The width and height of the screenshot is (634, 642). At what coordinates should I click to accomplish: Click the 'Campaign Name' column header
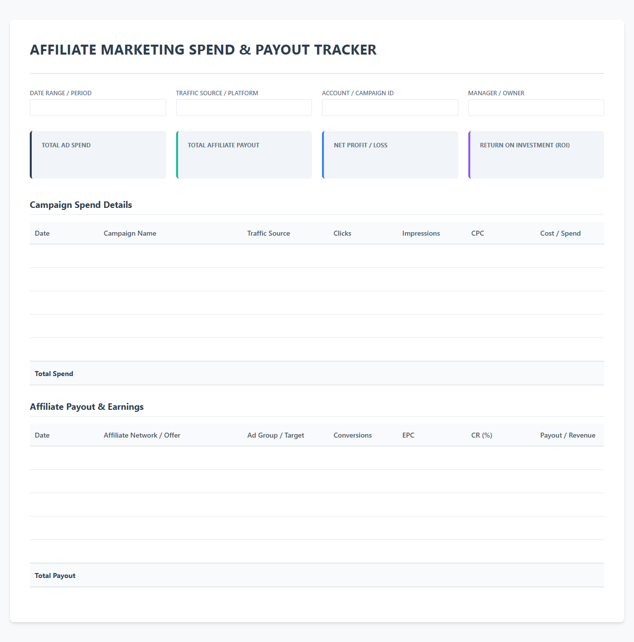pos(130,233)
